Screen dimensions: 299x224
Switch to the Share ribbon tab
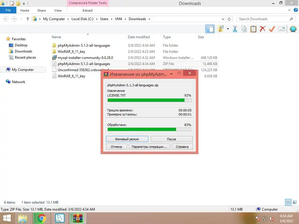pos(41,10)
